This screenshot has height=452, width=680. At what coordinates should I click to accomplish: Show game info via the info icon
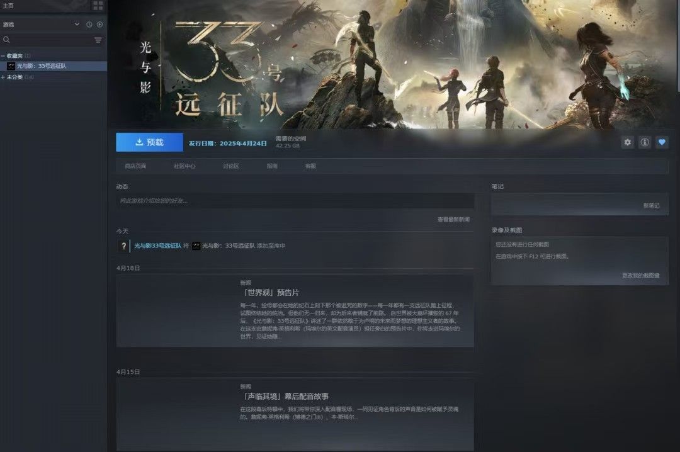[x=644, y=142]
